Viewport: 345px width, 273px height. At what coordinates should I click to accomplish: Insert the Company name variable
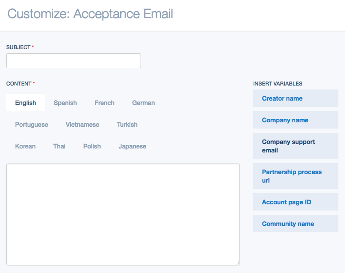[296, 120]
